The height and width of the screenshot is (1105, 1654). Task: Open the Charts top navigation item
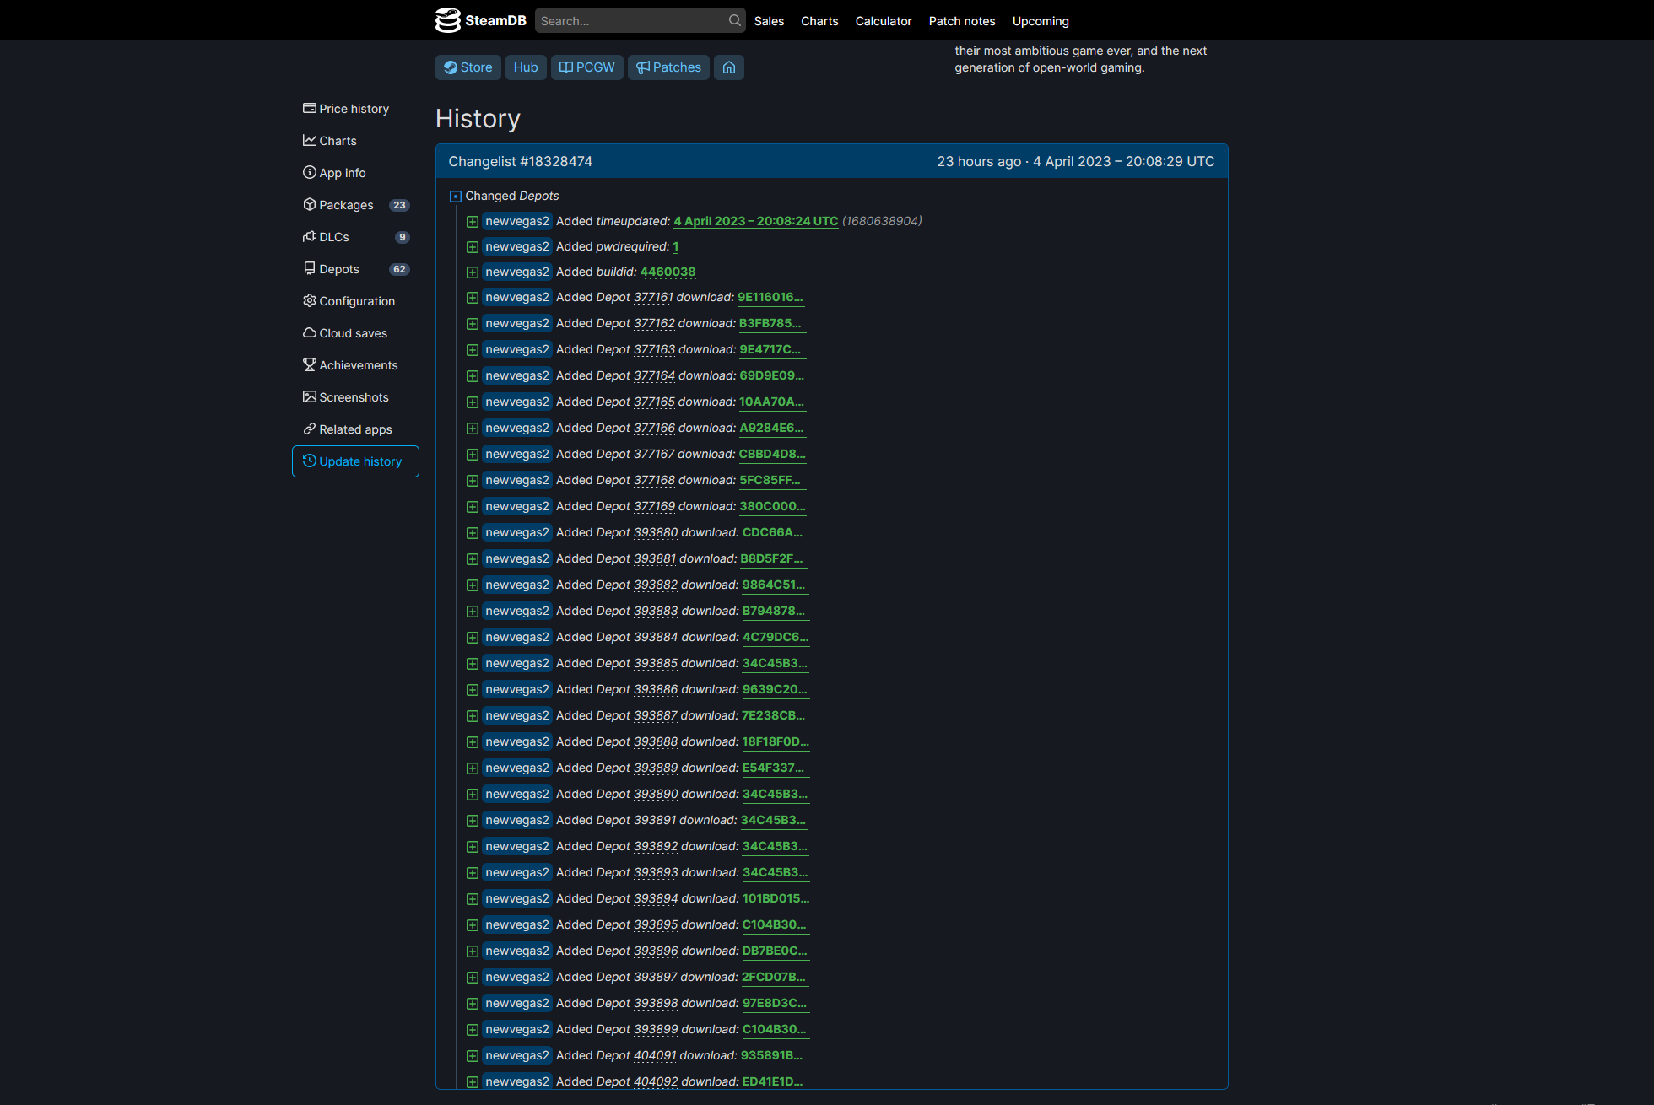point(819,21)
